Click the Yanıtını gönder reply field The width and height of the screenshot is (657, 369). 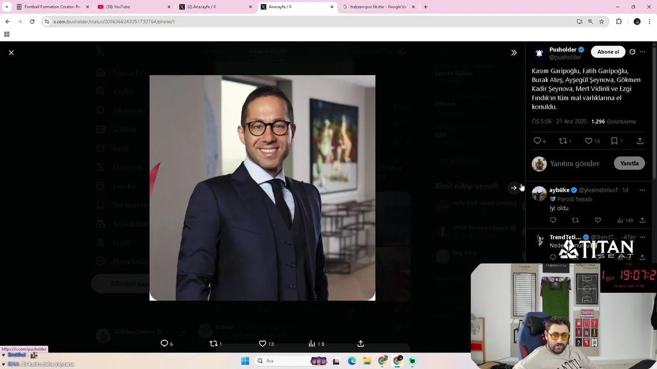click(575, 163)
